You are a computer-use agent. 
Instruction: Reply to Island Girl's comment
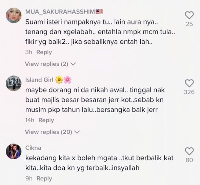point(46,120)
